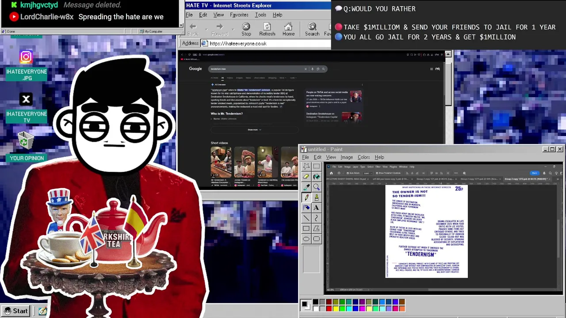Select the rectangular Select tool in Paint
Viewport: 566px width, 318px height.
316,166
